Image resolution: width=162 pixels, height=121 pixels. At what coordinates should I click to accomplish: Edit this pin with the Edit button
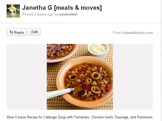coord(35,32)
